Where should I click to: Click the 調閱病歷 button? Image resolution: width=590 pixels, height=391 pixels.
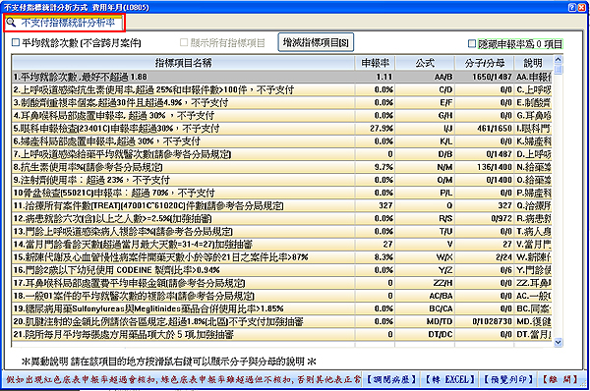click(x=391, y=379)
